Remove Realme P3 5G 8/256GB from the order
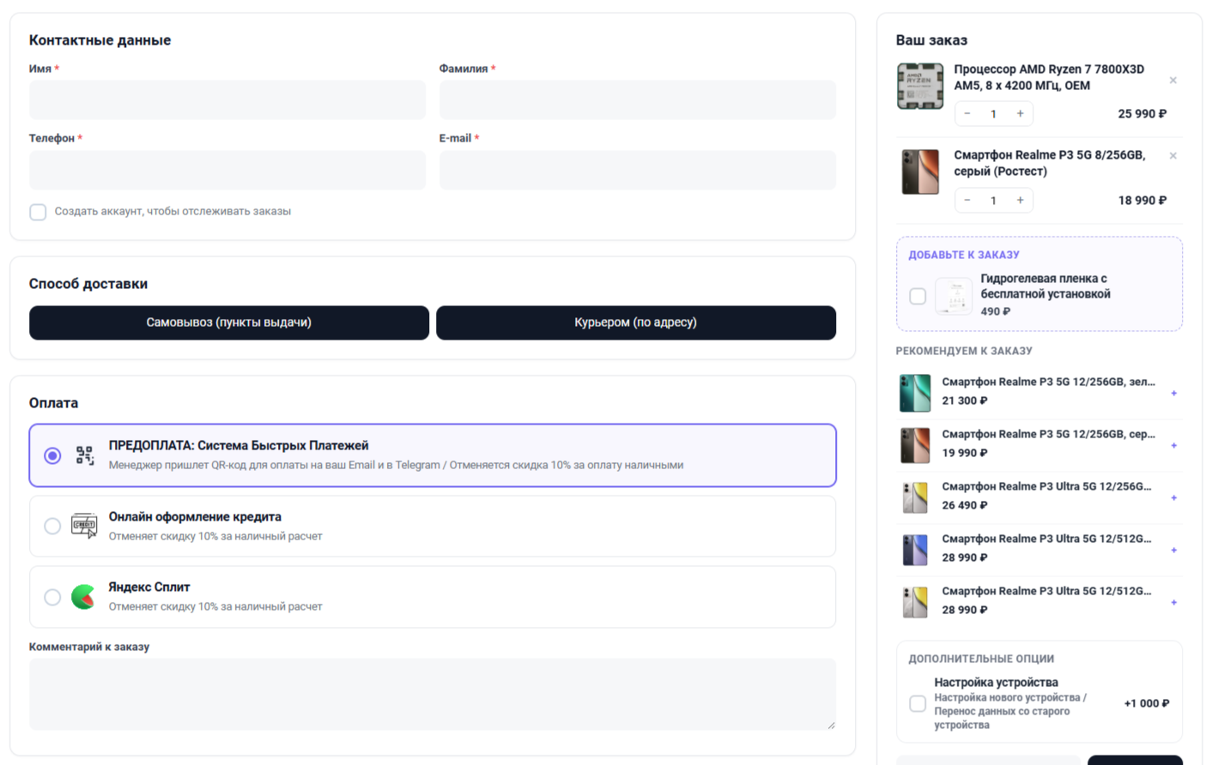1212x765 pixels. [x=1173, y=156]
